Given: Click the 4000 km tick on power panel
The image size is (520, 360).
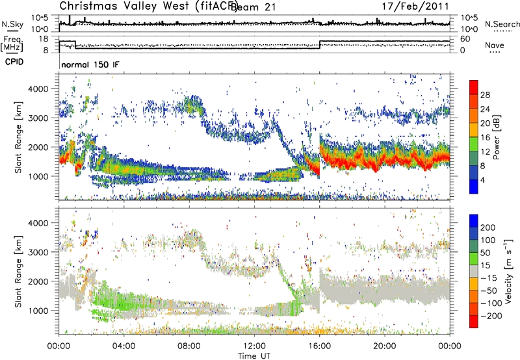Looking at the screenshot, I should (x=39, y=89).
